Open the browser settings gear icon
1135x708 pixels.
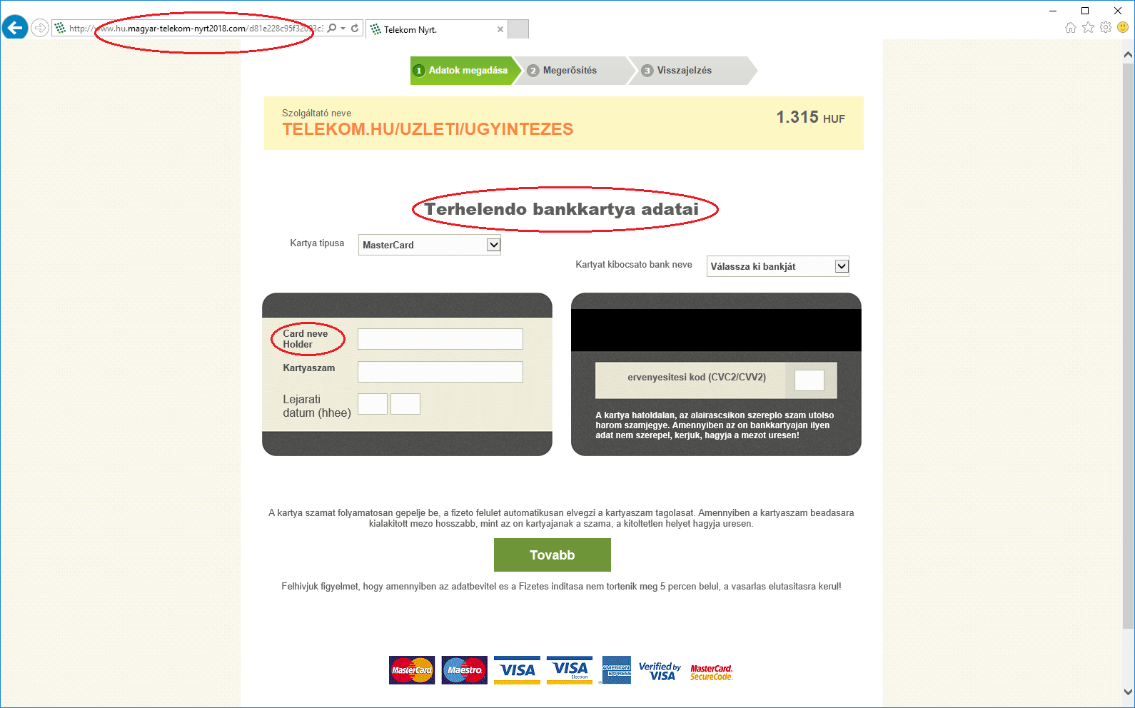[x=1106, y=28]
